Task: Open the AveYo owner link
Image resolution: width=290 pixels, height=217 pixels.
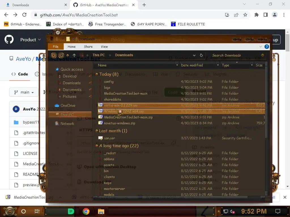Action: click(x=23, y=59)
